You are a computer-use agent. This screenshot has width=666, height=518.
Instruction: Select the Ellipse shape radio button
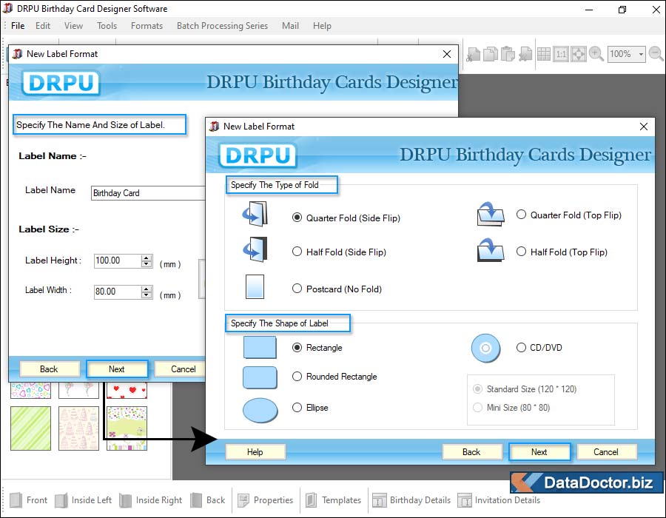(x=297, y=408)
